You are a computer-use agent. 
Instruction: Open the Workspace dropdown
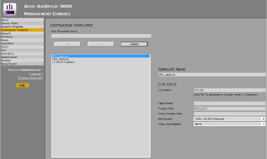(x=229, y=119)
